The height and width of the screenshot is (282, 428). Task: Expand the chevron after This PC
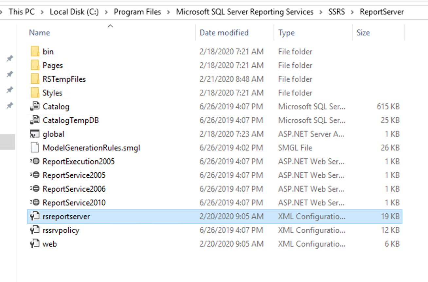42,12
